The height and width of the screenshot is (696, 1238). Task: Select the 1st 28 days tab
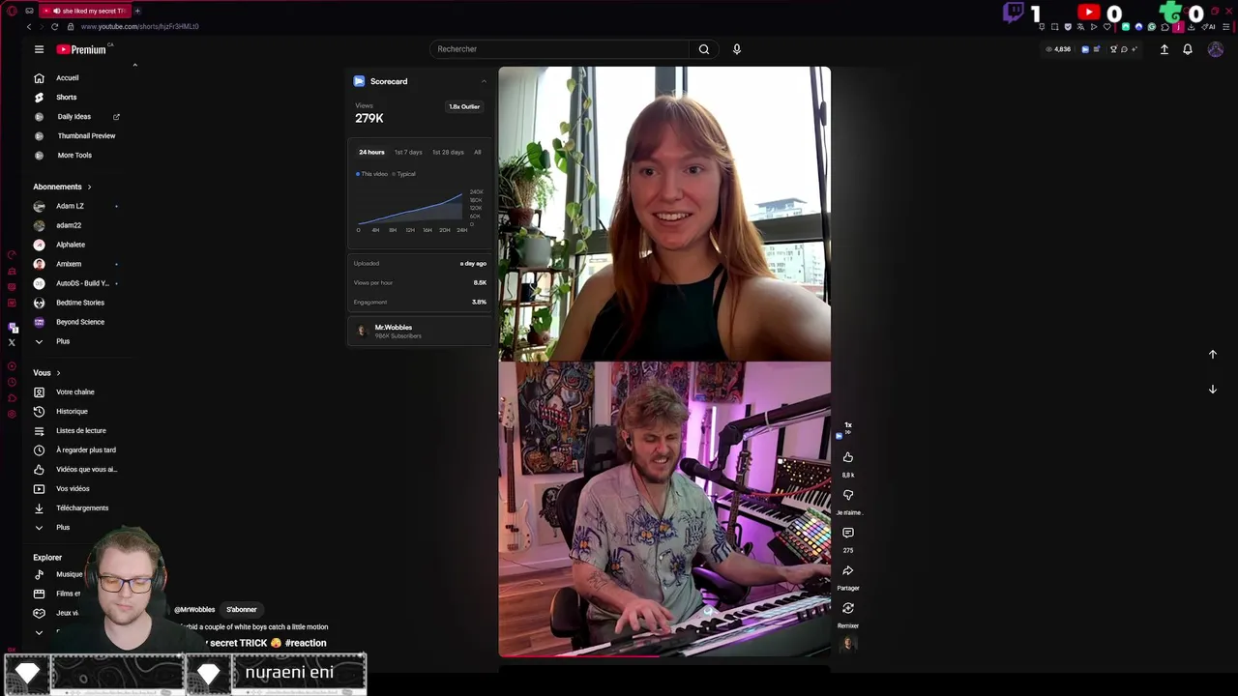pyautogui.click(x=448, y=152)
